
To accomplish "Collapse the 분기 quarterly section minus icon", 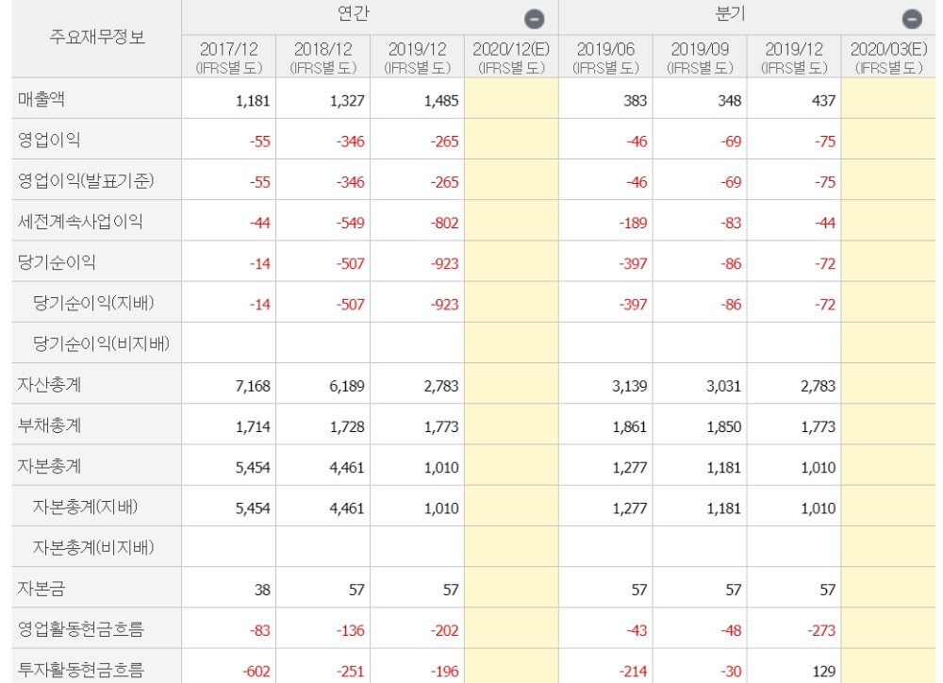I will (x=911, y=18).
